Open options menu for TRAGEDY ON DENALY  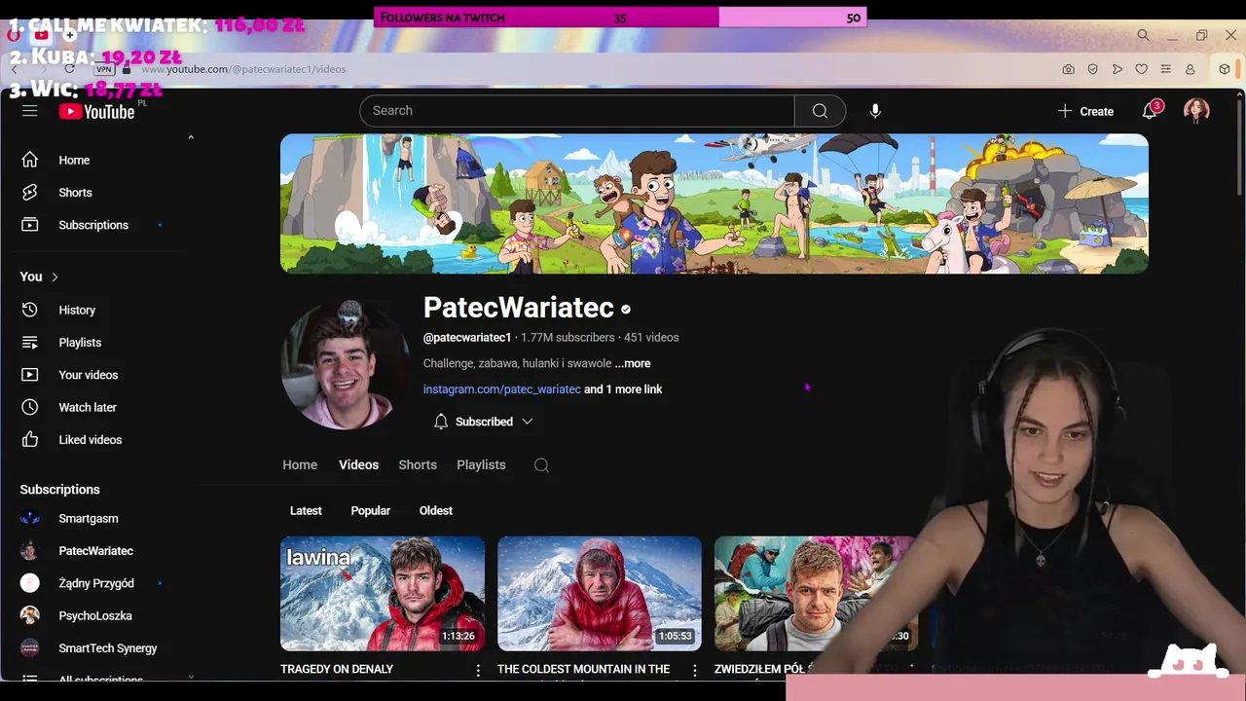point(478,671)
